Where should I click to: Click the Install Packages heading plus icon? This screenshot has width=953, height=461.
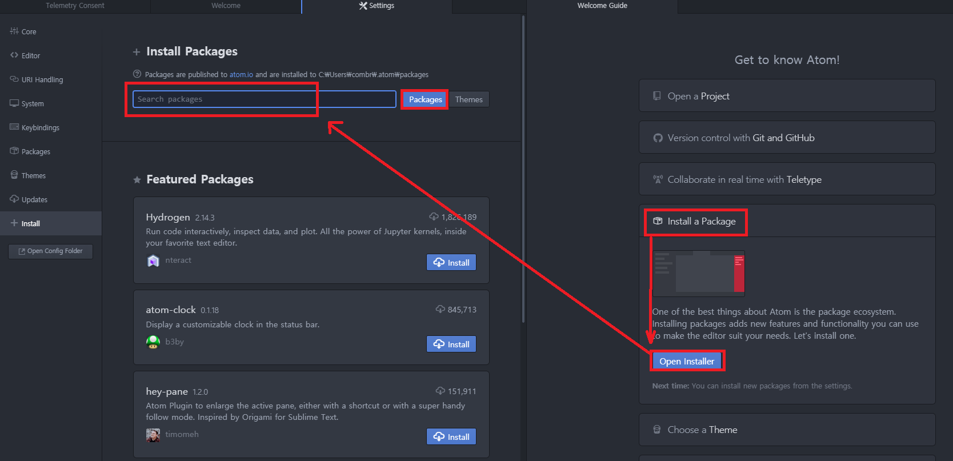pos(137,52)
